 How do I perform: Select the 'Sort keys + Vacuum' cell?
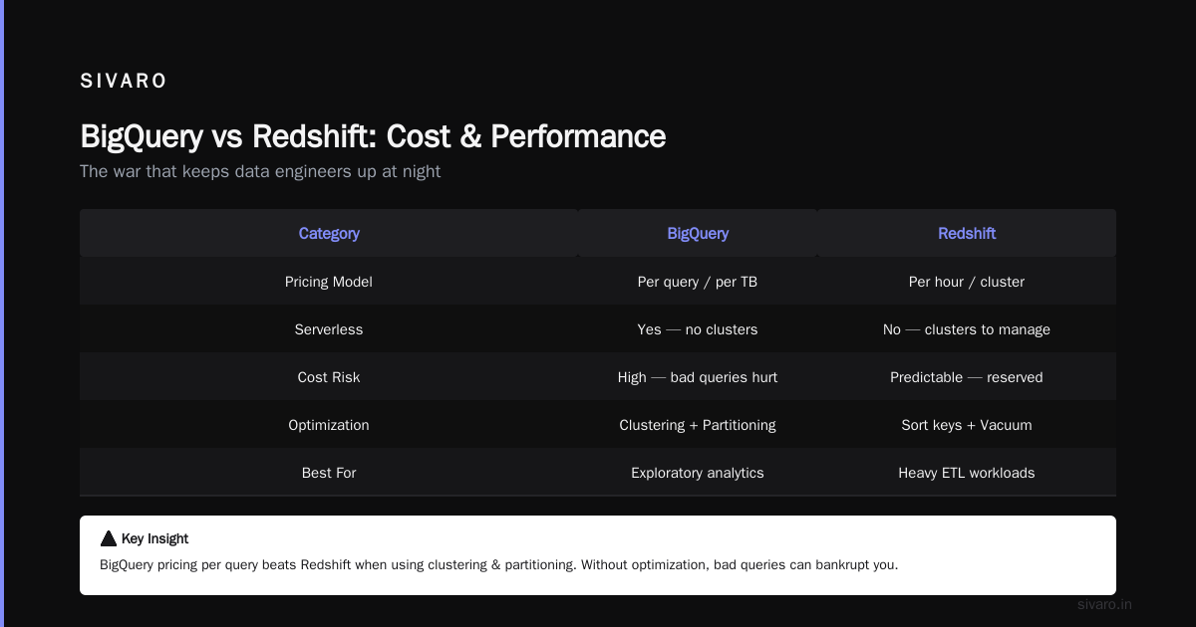pos(967,425)
